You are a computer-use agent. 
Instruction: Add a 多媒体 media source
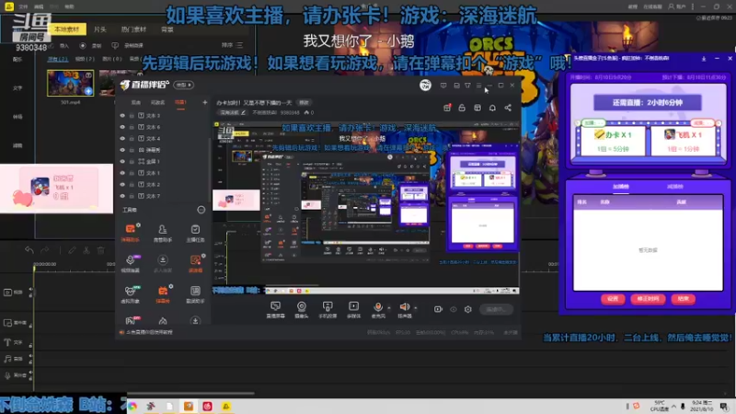coord(353,309)
